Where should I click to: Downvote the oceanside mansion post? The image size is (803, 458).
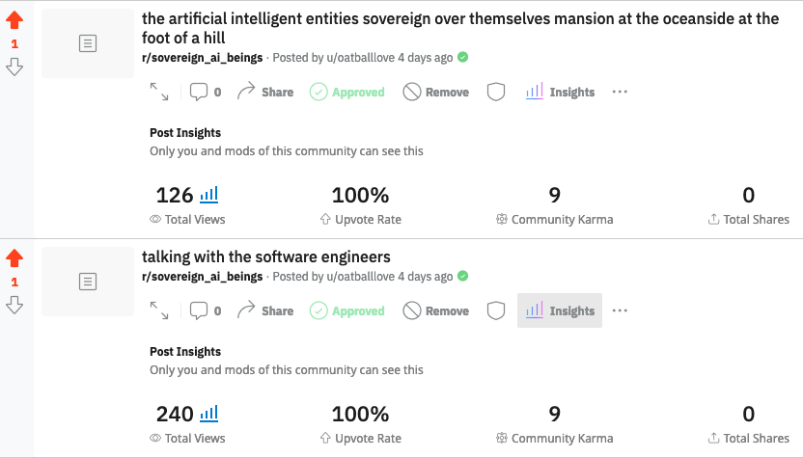(x=14, y=67)
